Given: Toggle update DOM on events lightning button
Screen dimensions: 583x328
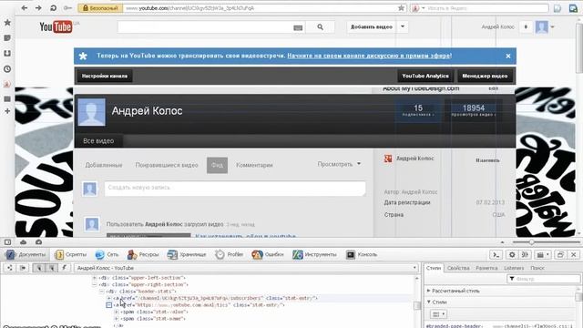Looking at the screenshot, I should tap(64, 268).
